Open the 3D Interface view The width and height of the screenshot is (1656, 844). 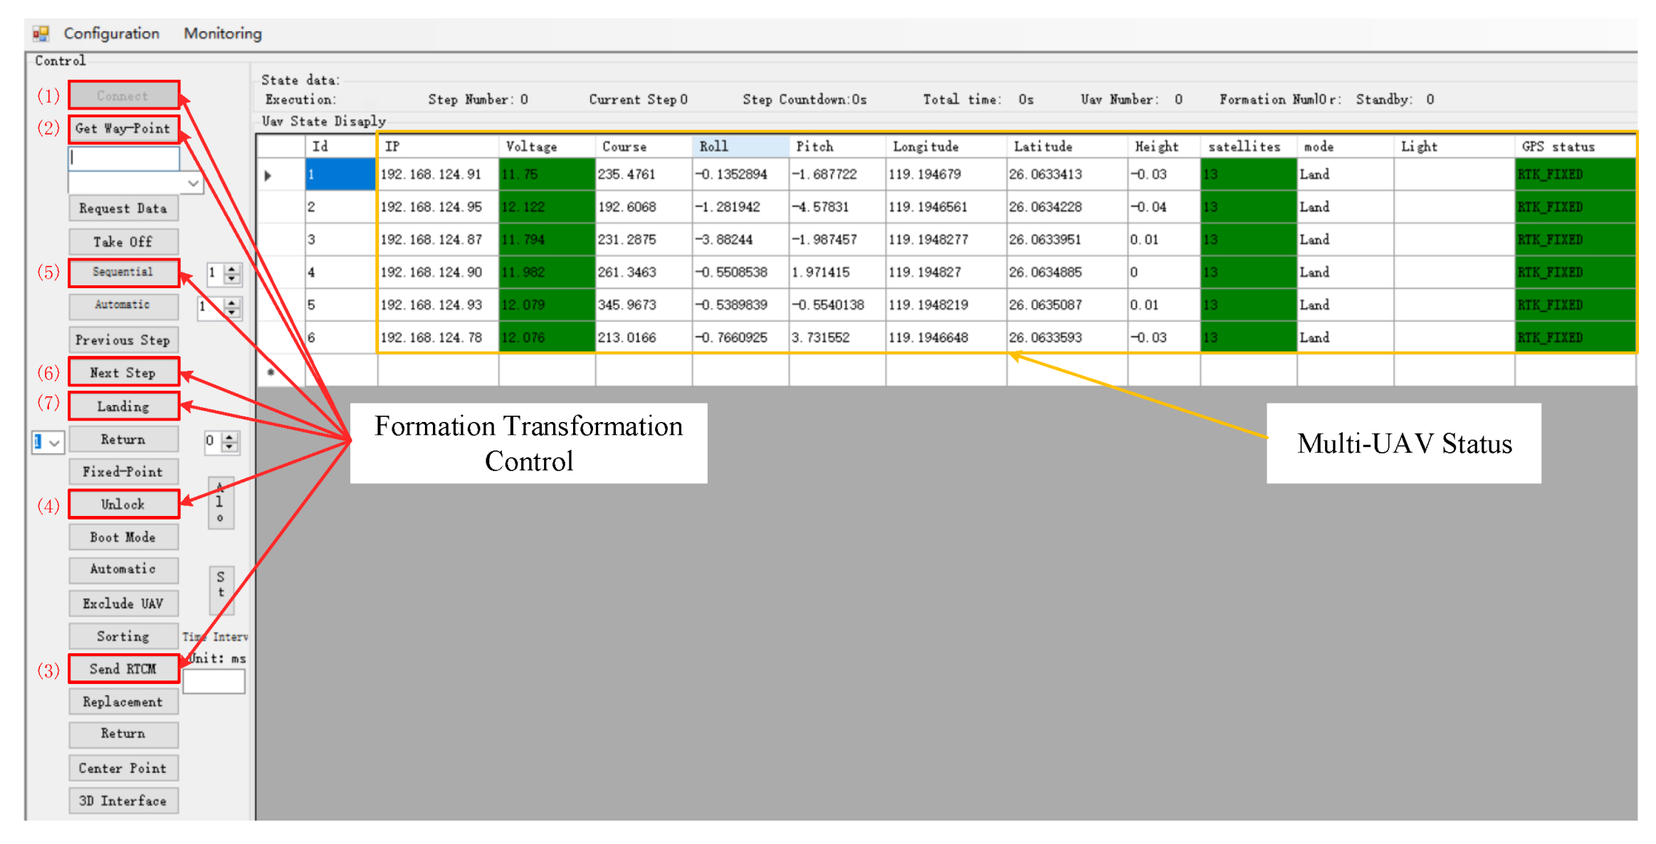(123, 801)
